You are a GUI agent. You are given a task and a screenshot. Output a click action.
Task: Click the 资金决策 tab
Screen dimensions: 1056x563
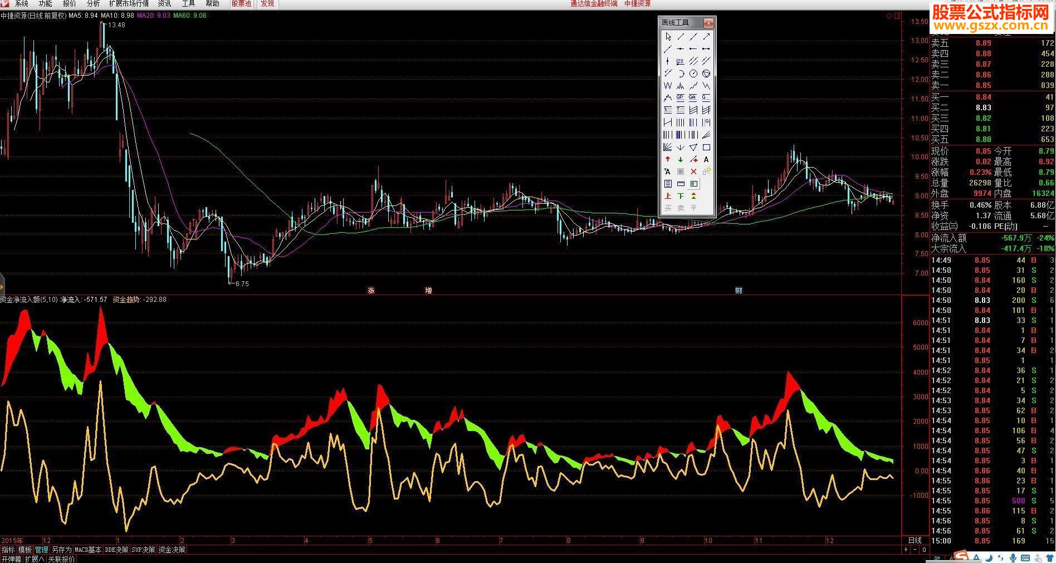[172, 550]
